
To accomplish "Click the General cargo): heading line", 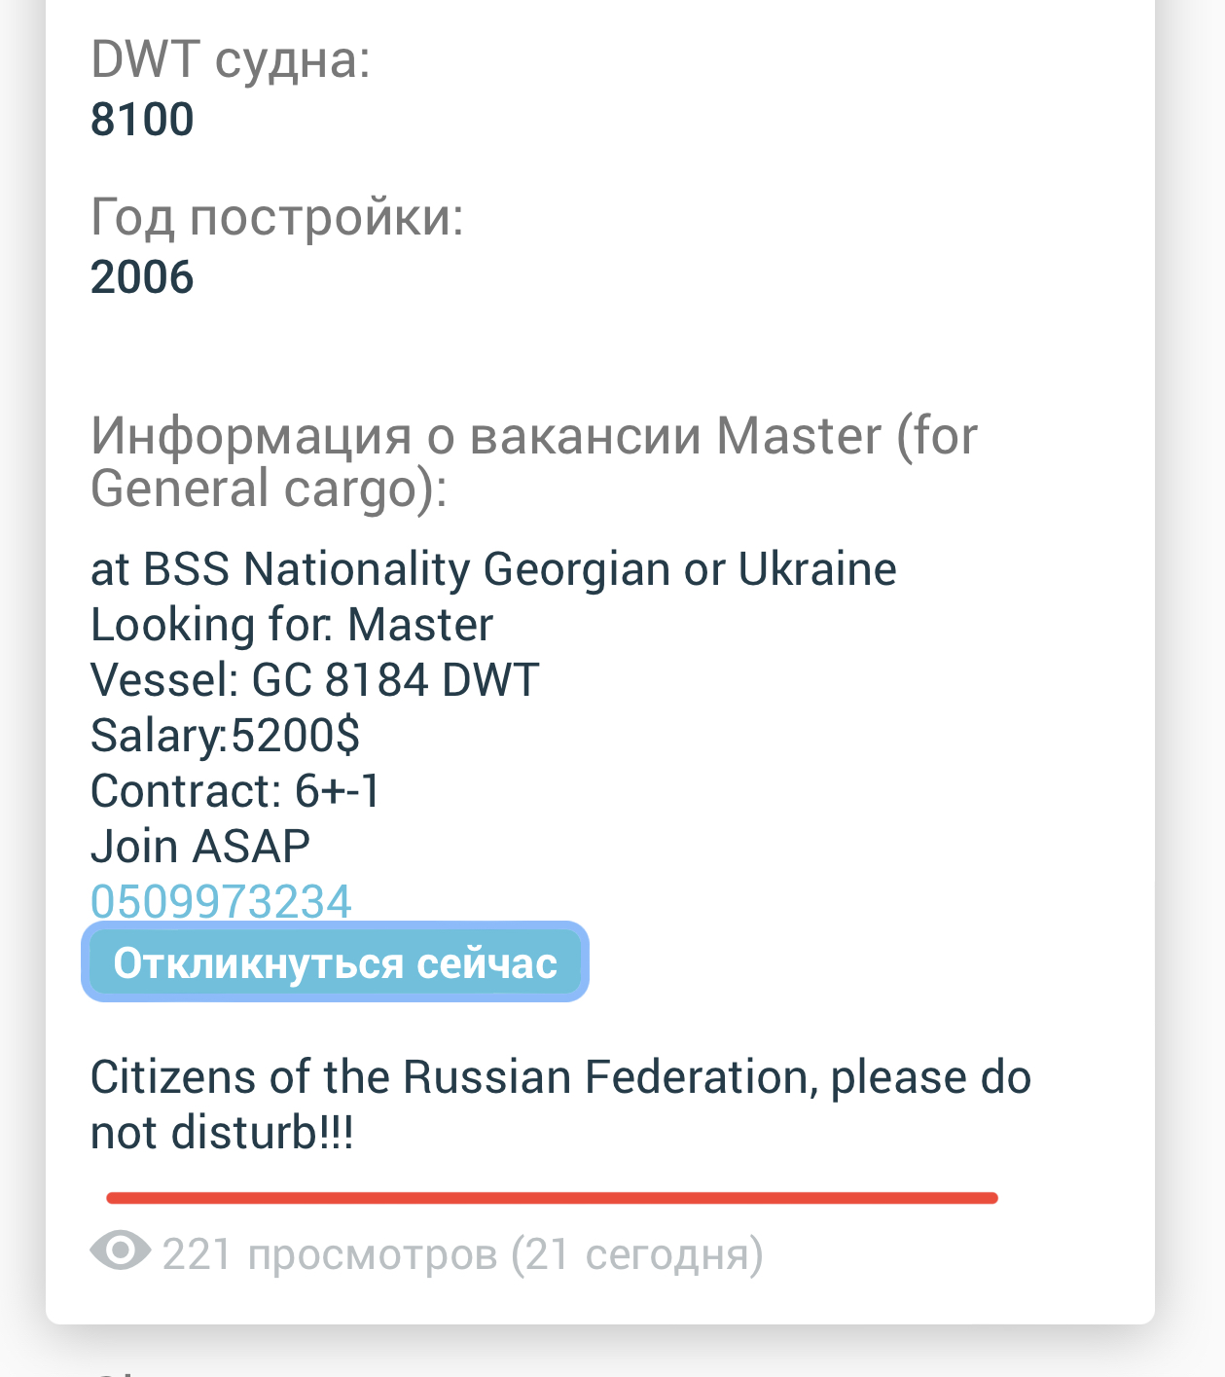I will 269,489.
